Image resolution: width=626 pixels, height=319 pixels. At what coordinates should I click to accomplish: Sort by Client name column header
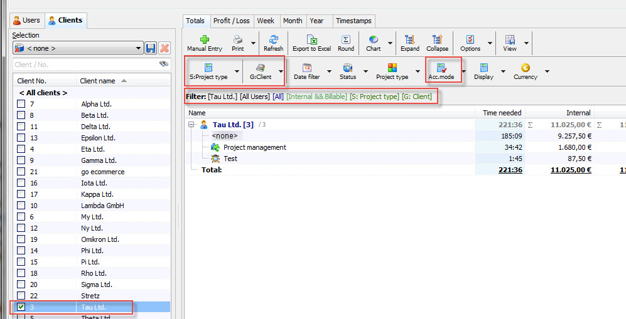coord(97,81)
